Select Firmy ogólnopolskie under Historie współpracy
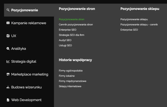The image size is (167, 107). 71,71
